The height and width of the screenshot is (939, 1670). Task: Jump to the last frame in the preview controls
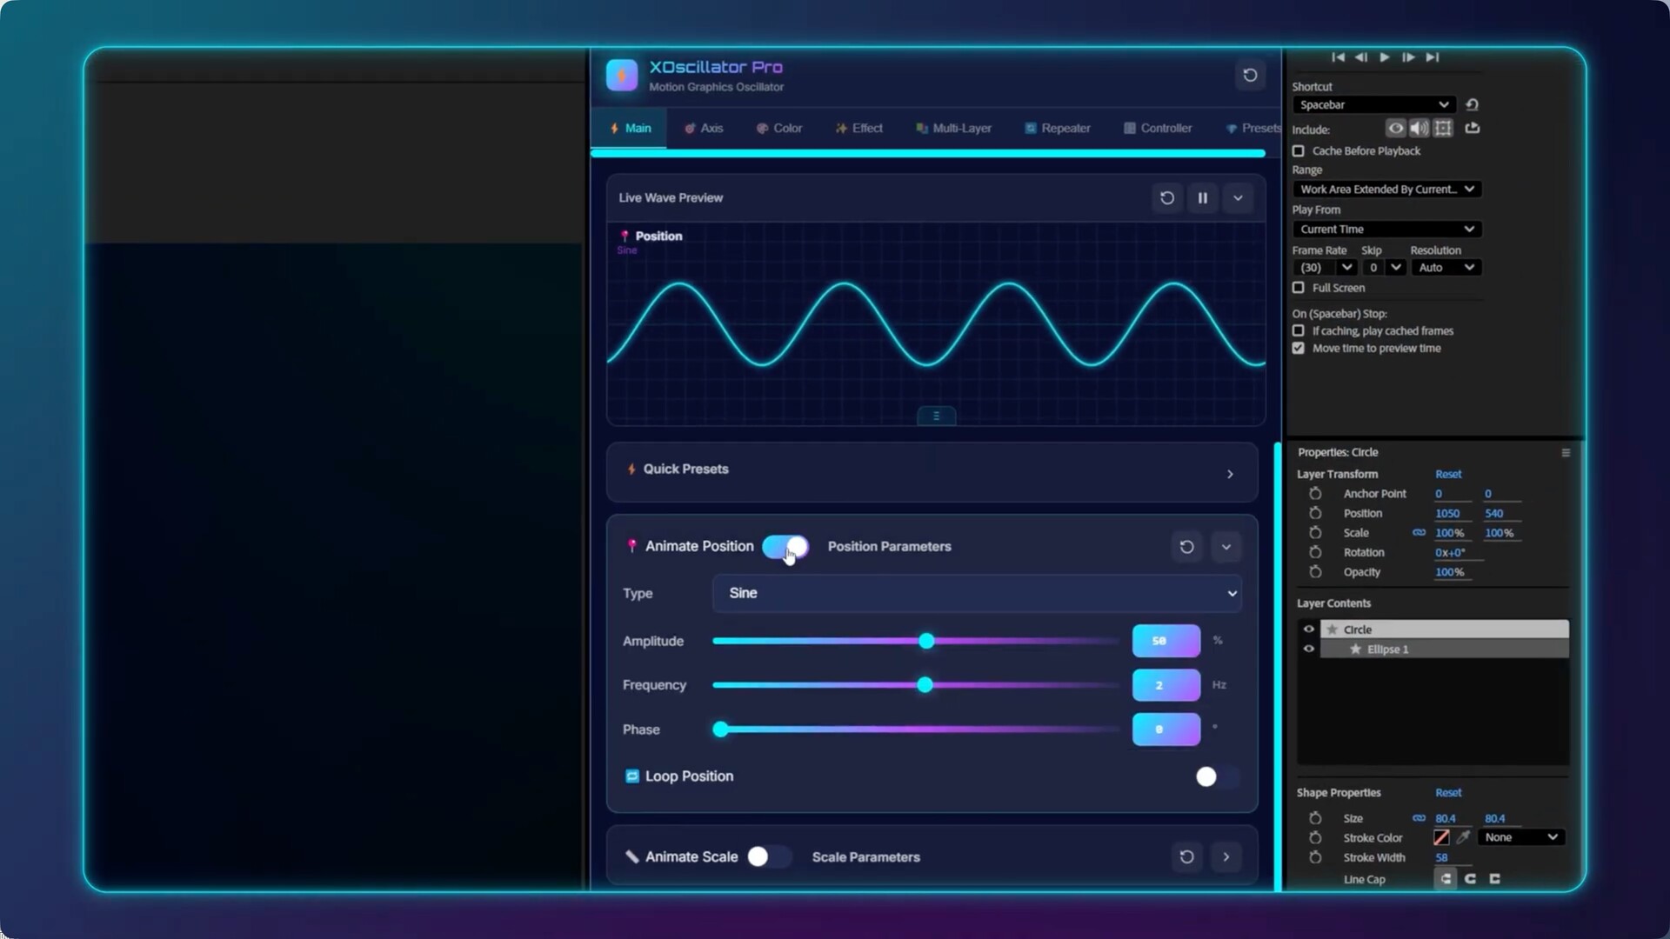[1433, 57]
